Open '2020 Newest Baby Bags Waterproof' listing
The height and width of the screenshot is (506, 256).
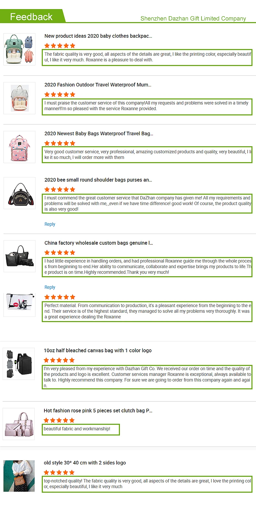(x=99, y=134)
